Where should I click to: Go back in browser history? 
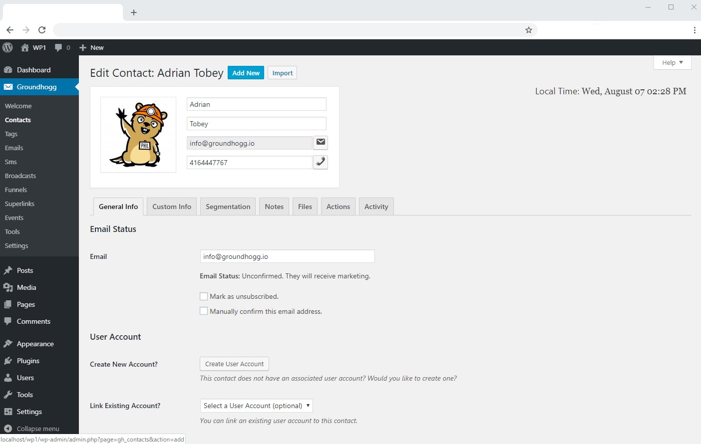pos(10,30)
